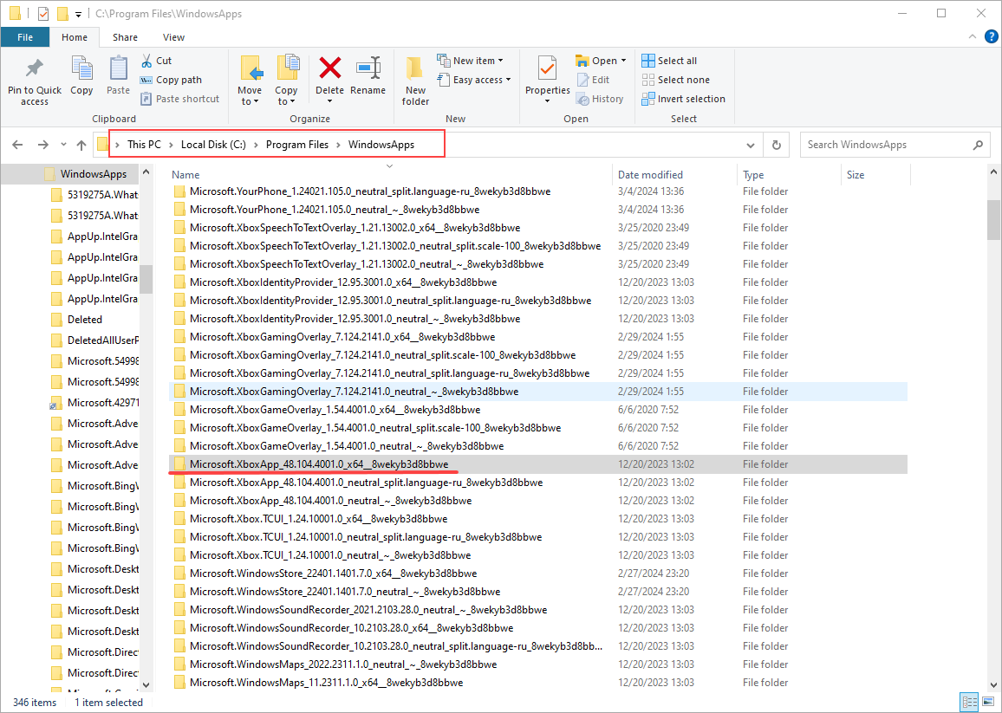Refresh the WindowsApps folder view
The image size is (1002, 713).
[777, 145]
